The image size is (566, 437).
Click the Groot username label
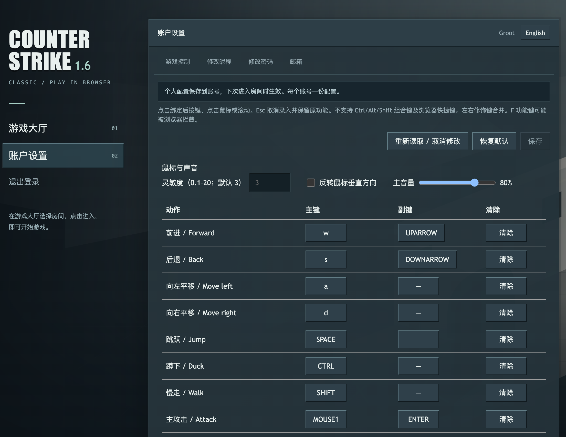click(506, 33)
